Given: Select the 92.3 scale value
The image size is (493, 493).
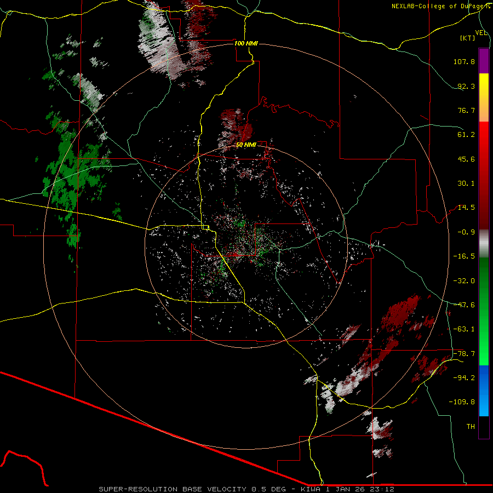Looking at the screenshot, I should (466, 86).
